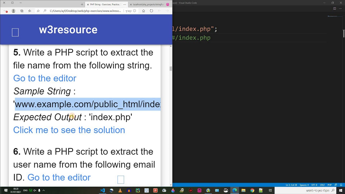Screen dimensions: 345x194
Task: Split the VS Code editor right
Action: coord(334,9)
